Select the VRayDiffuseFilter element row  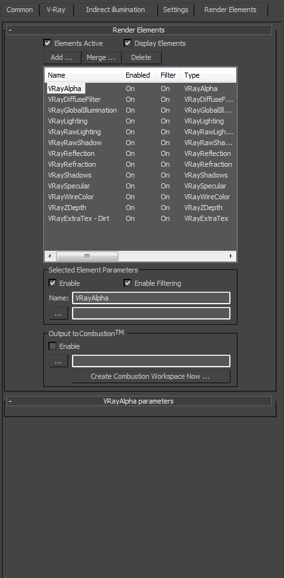point(140,99)
